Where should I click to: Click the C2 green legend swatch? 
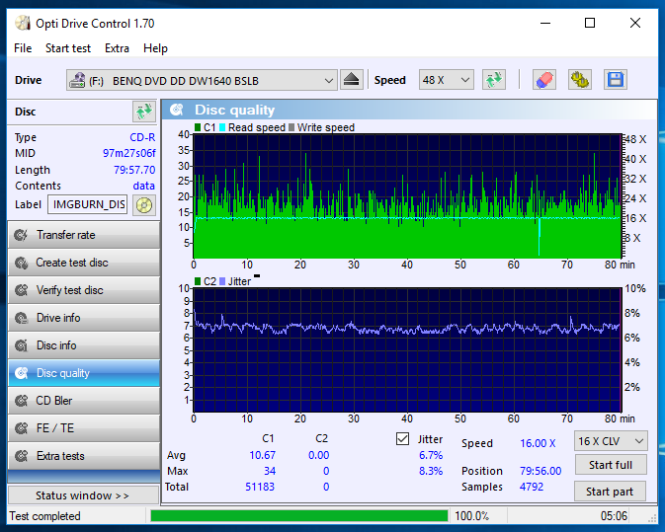[x=198, y=281]
